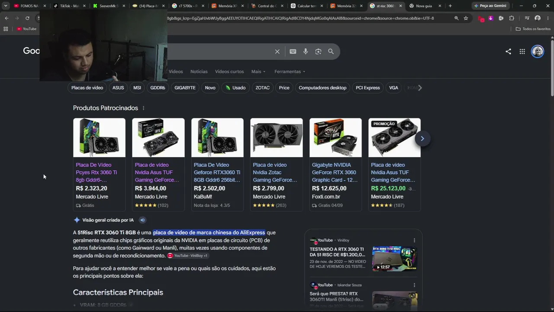Filter results by GIGABYTE chip
Image resolution: width=554 pixels, height=312 pixels.
pos(185,88)
